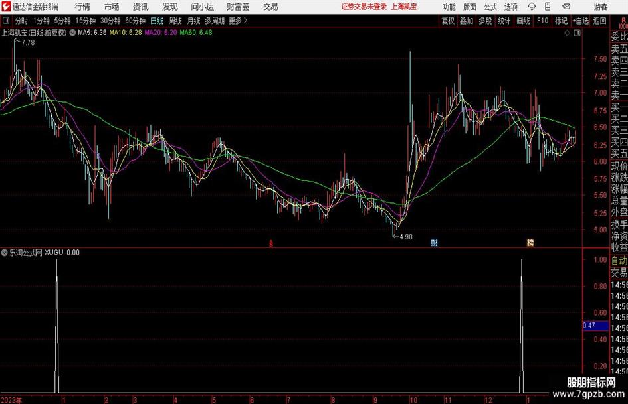Image resolution: width=628 pixels, height=404 pixels.
Task: Click the MA60: 6.48 value
Action: pyautogui.click(x=196, y=33)
